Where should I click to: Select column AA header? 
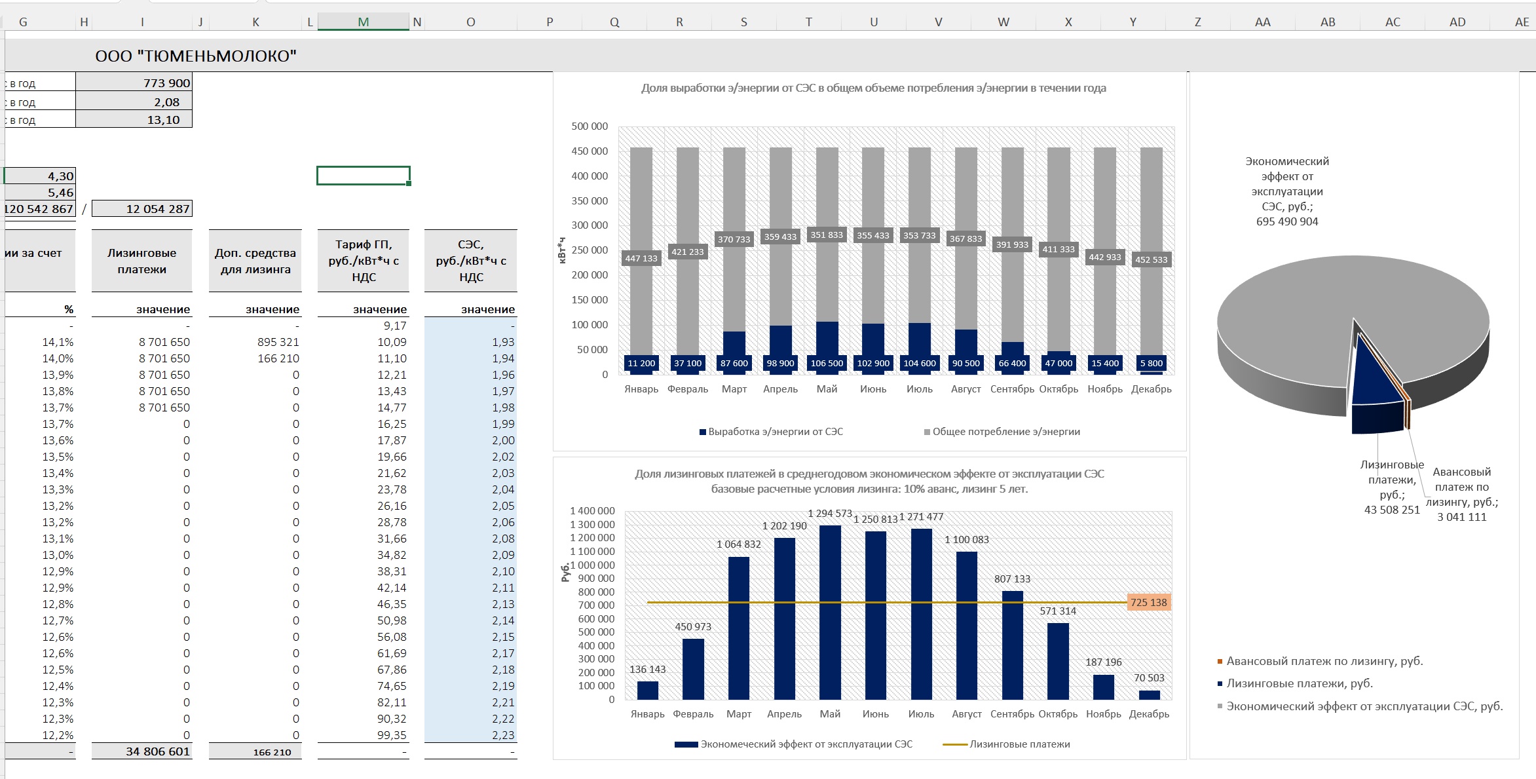(x=1262, y=22)
